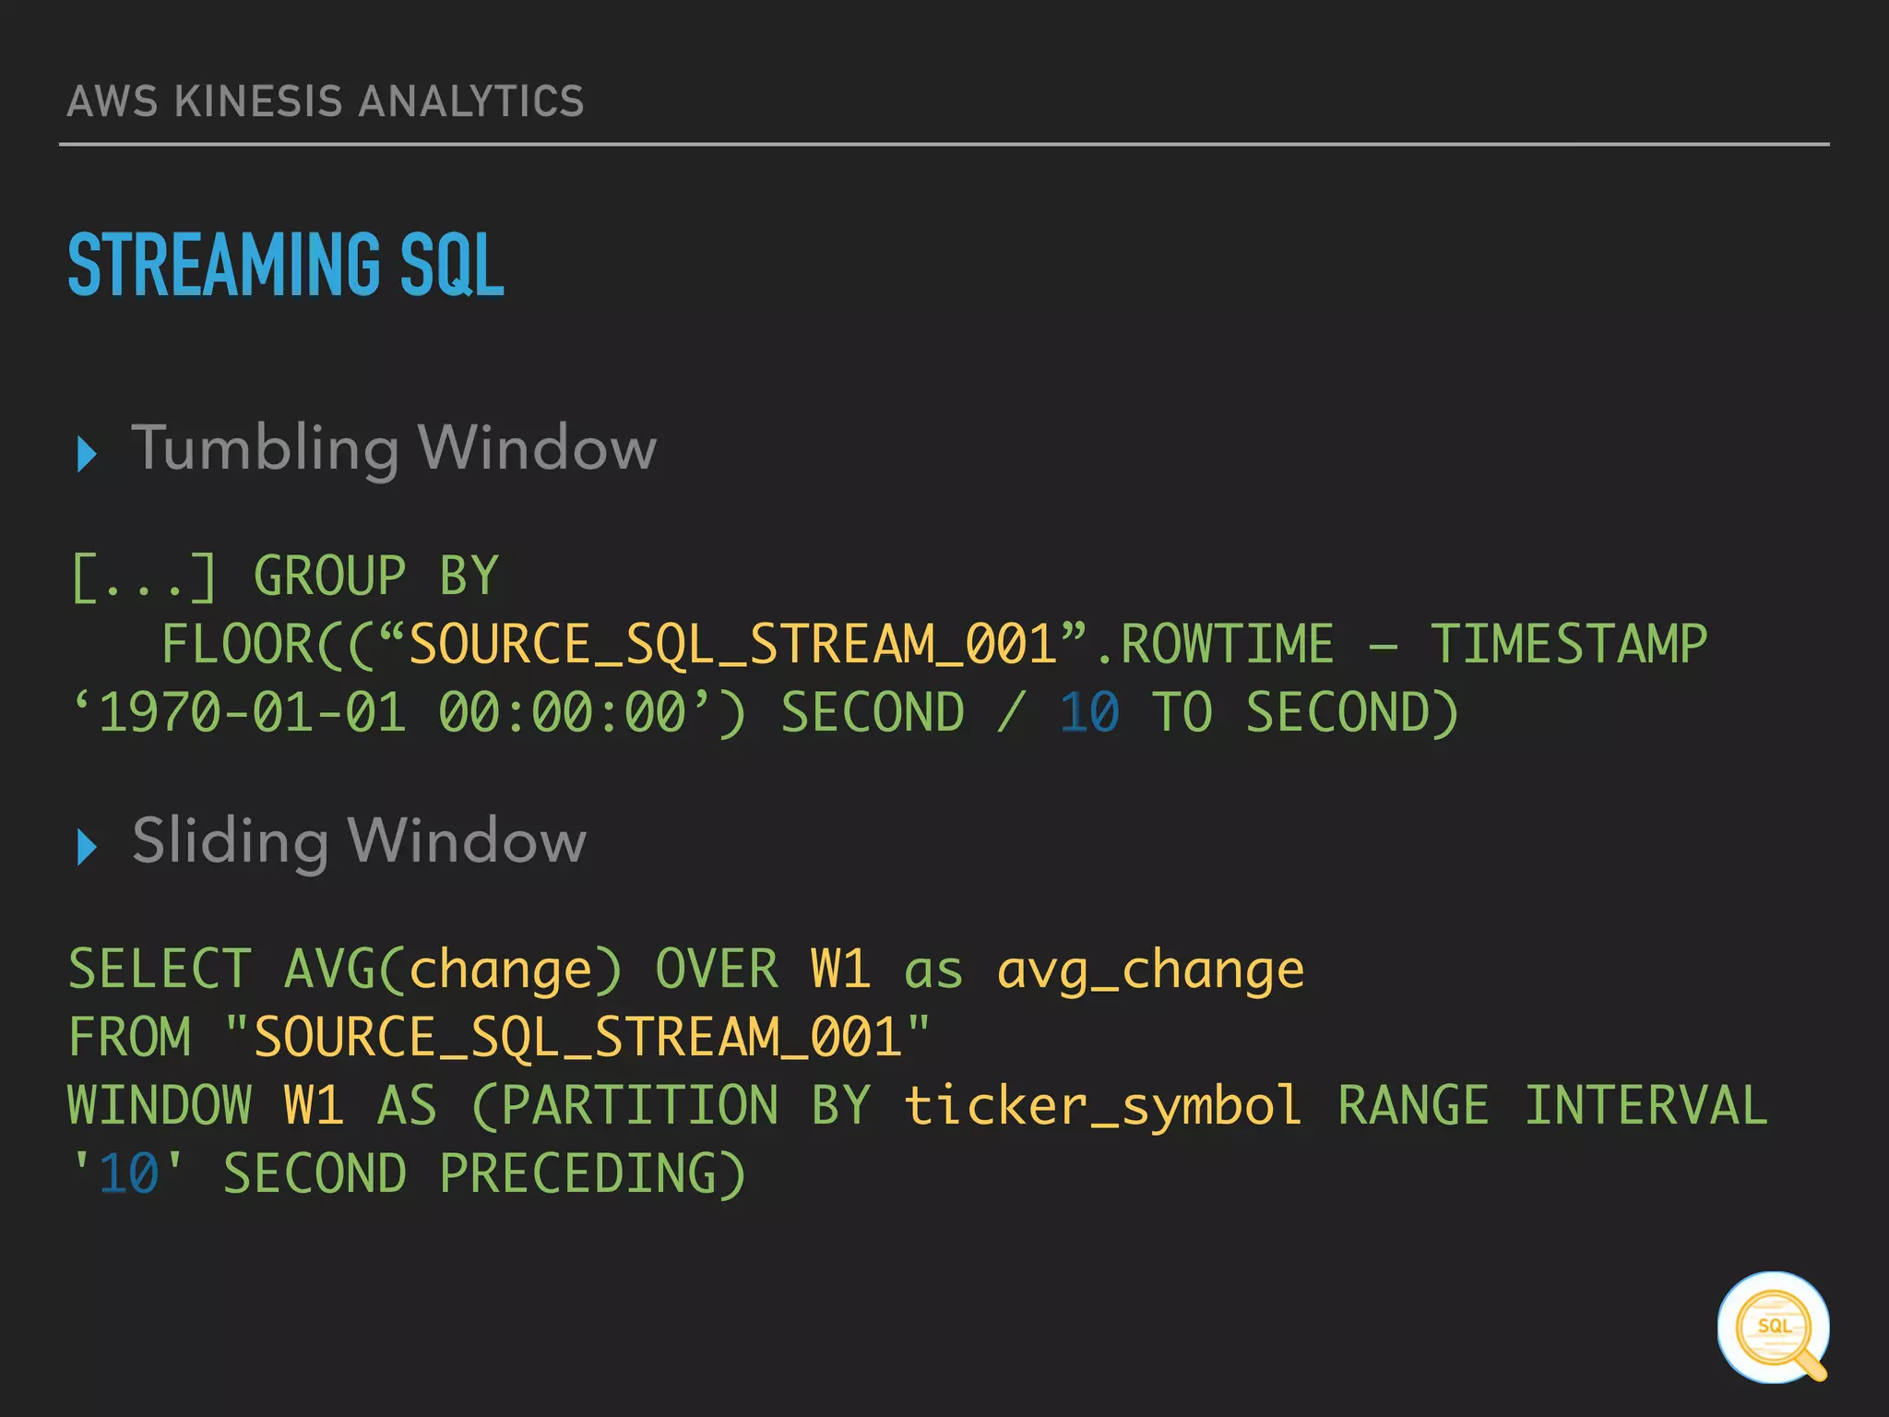1889x1417 pixels.
Task: Click the blue '10' before 'TO SECOND'
Action: (x=1089, y=712)
